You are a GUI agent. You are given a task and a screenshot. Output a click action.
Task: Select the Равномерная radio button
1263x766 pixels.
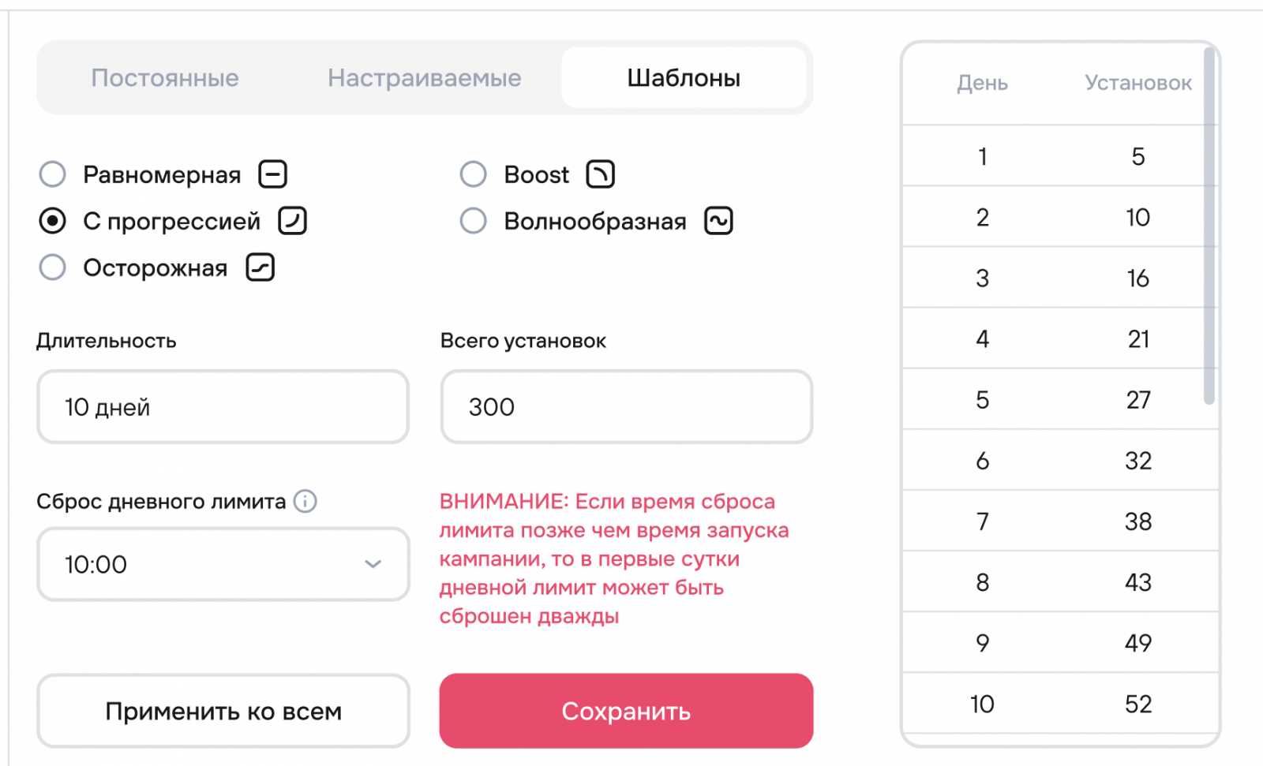coord(53,174)
